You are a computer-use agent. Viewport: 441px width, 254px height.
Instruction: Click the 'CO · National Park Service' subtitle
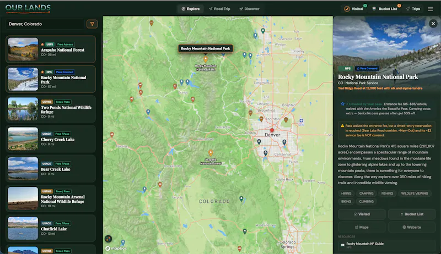click(x=358, y=83)
